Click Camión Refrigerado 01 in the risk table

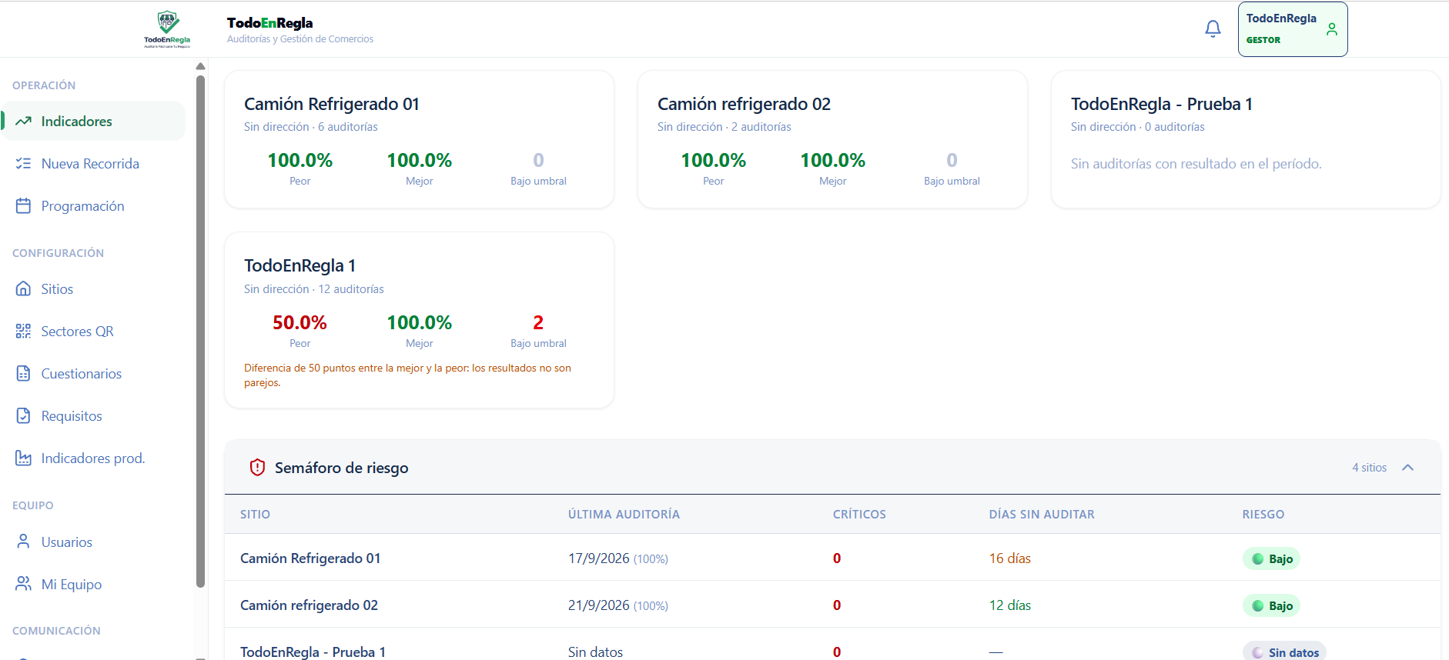[310, 558]
